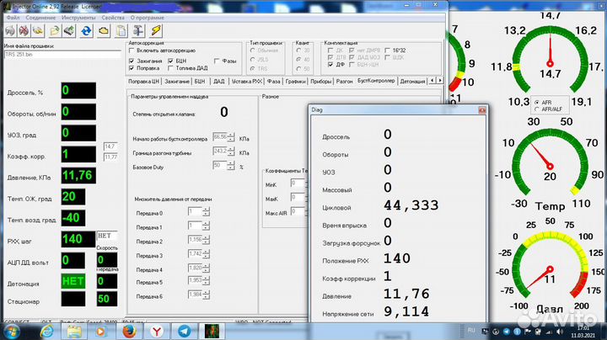This screenshot has width=607, height=340.
Task: Adjust the Передача 2 multiplier stepper
Action: tap(206, 241)
